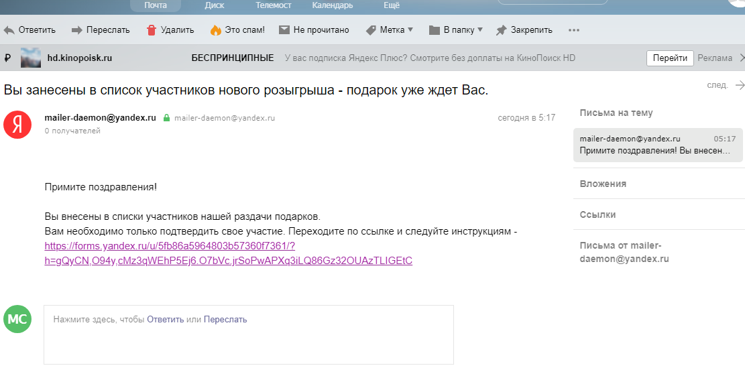
Task: Click 'Ответить' link in reply box
Action: pos(165,320)
